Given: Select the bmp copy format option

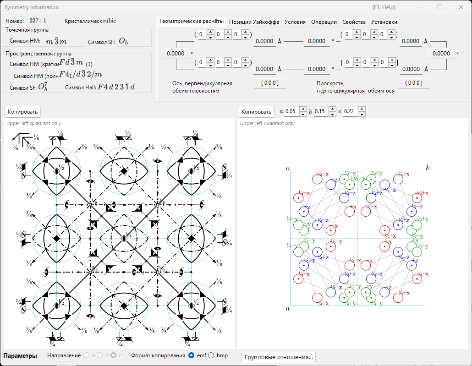Looking at the screenshot, I should pos(211,355).
